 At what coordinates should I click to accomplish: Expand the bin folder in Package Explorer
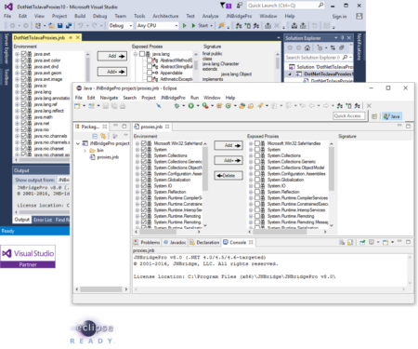click(x=85, y=150)
